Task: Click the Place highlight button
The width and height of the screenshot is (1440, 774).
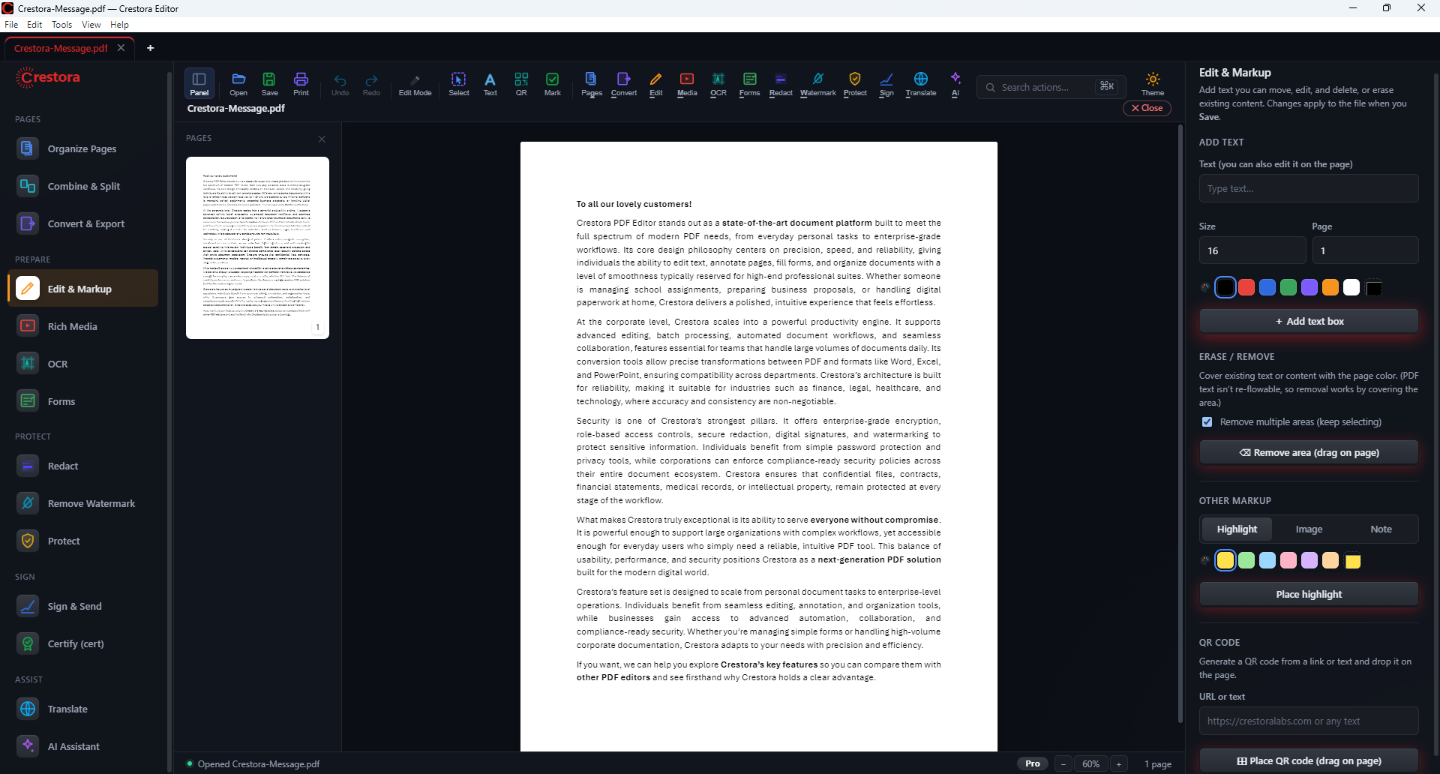Action: pyautogui.click(x=1309, y=594)
